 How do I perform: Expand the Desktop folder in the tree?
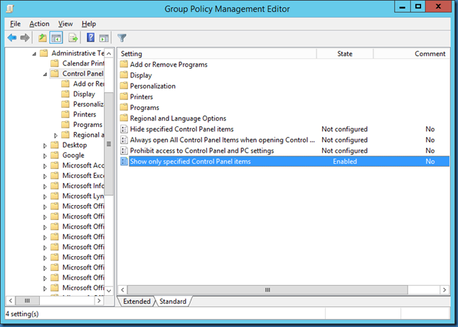coord(46,145)
